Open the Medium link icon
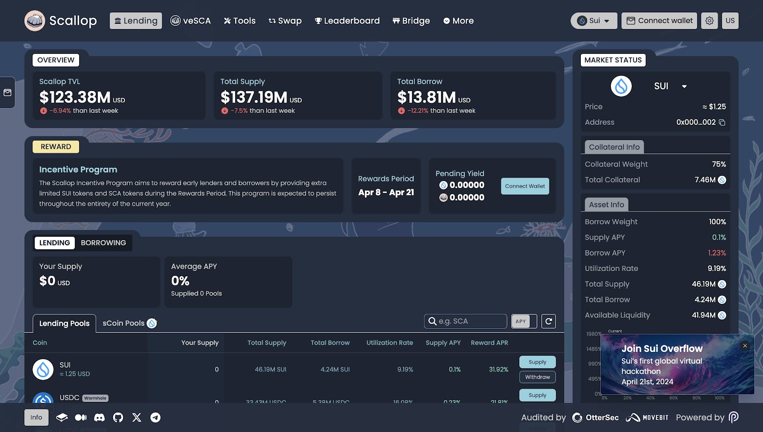The height and width of the screenshot is (432, 763). (x=81, y=418)
